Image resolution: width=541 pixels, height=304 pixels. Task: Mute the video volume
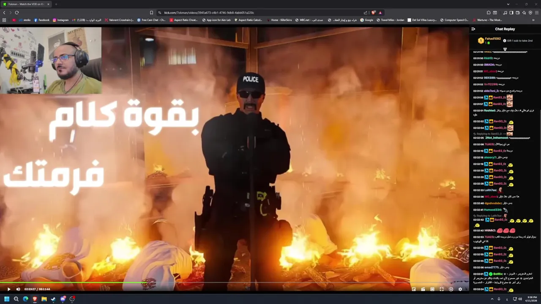[x=18, y=289]
